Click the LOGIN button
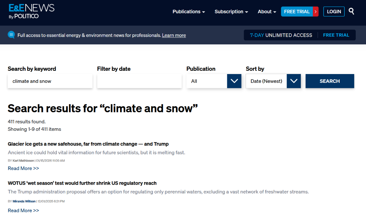Viewport: 366px width, 214px height. pos(334,11)
